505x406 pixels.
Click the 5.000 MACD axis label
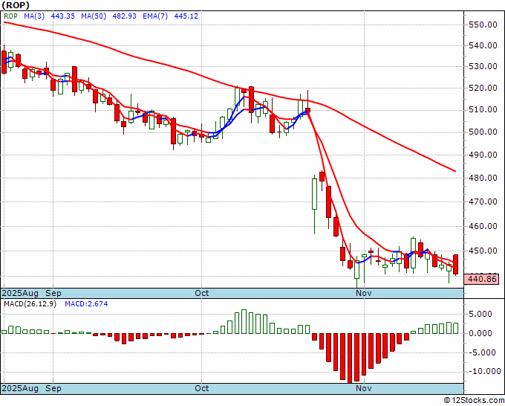click(x=480, y=314)
